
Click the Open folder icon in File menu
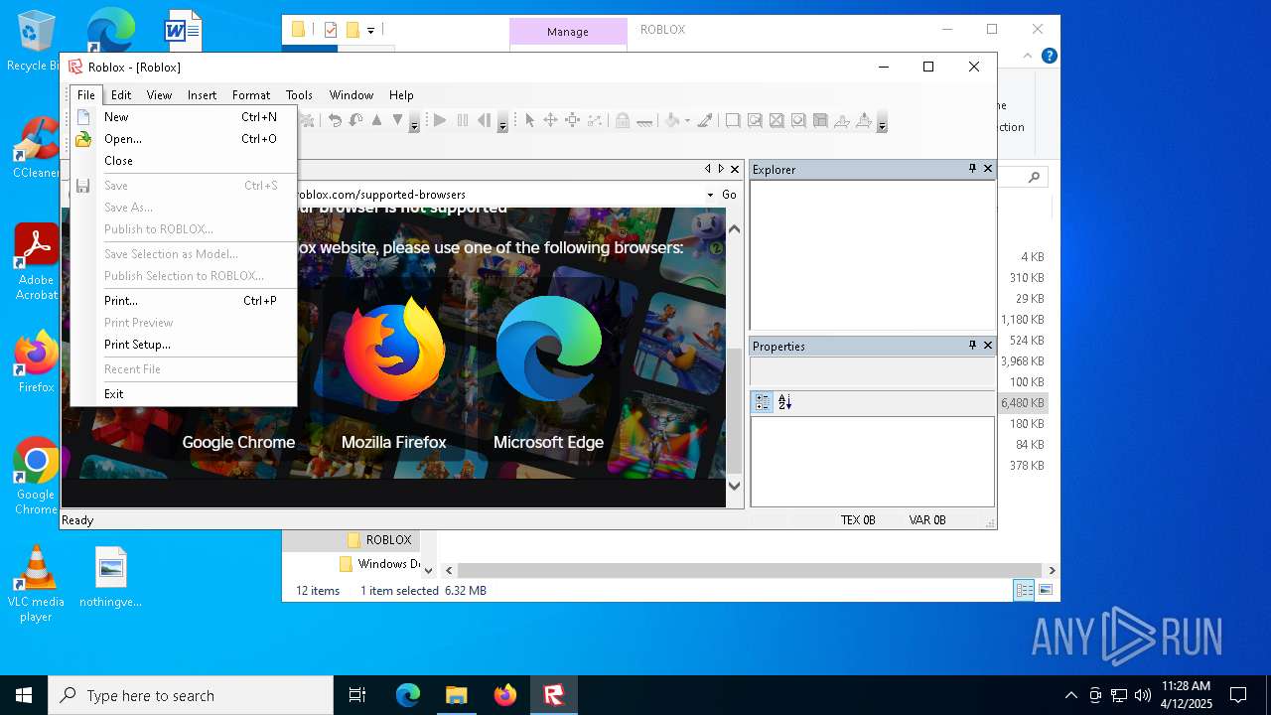tap(83, 139)
